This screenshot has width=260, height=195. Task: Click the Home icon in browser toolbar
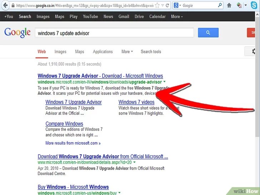coord(229,5)
